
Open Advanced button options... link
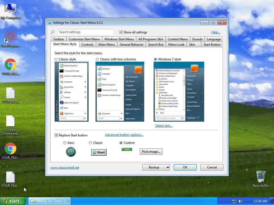(124, 135)
